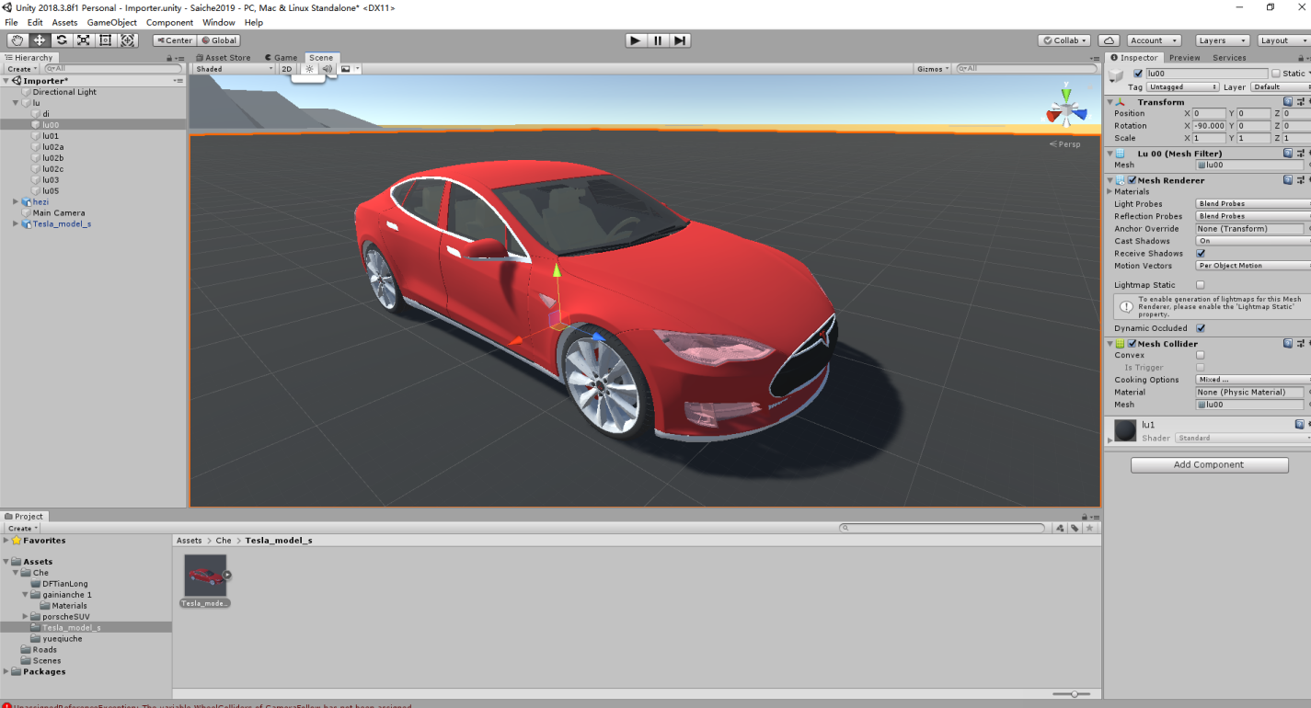
Task: Open the GameObject menu
Action: 111,22
